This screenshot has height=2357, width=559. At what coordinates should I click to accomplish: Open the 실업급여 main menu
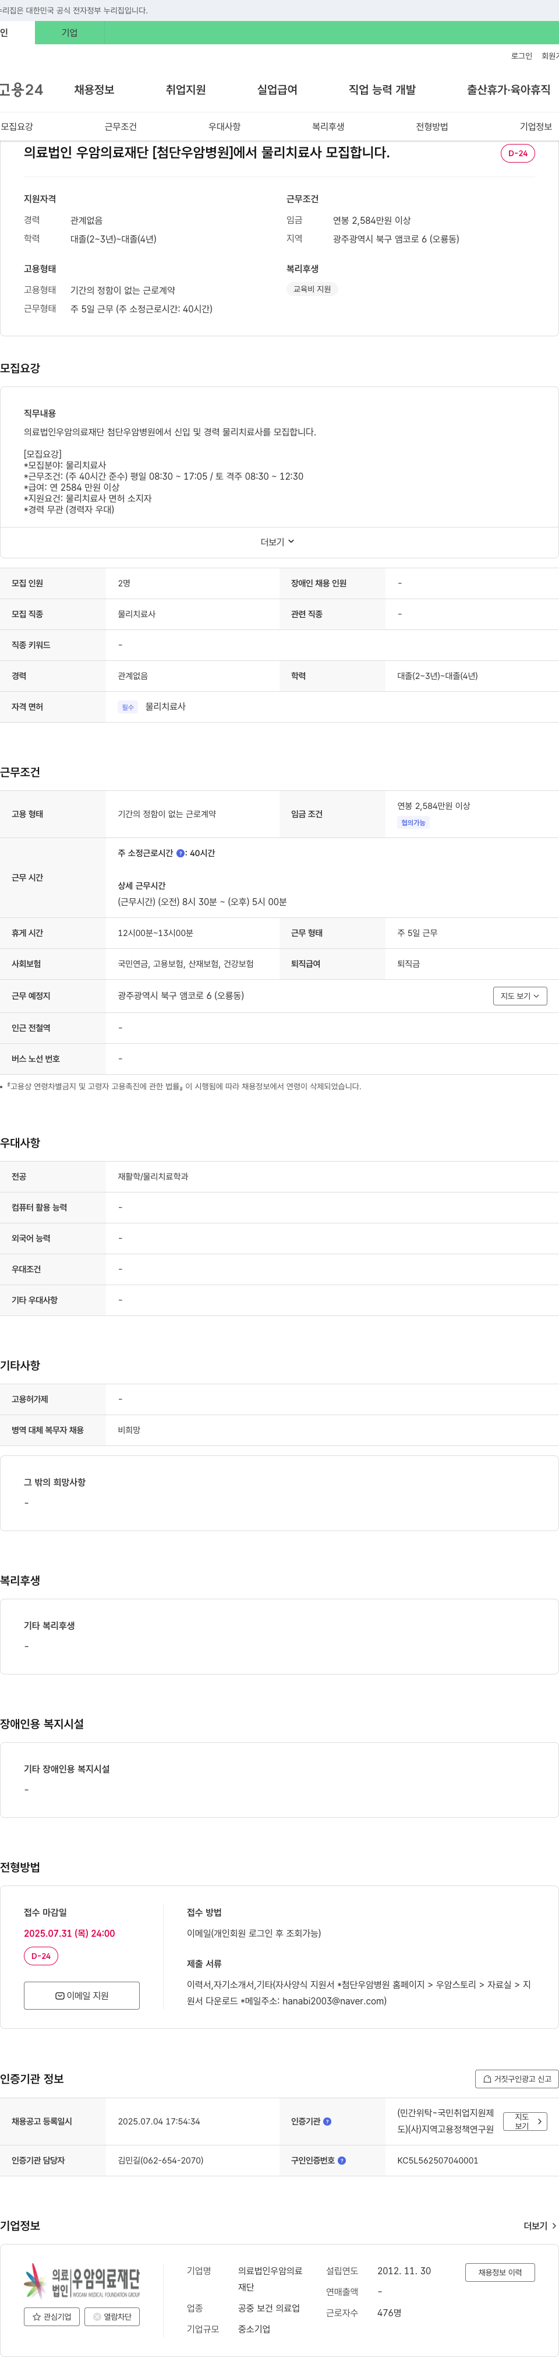click(277, 90)
